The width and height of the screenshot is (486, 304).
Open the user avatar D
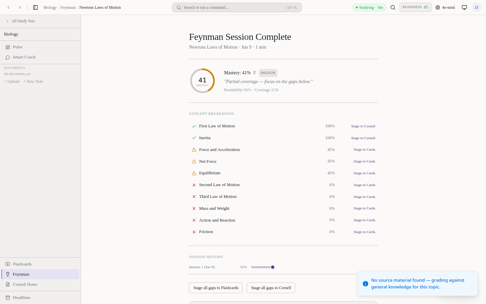coord(477,7)
